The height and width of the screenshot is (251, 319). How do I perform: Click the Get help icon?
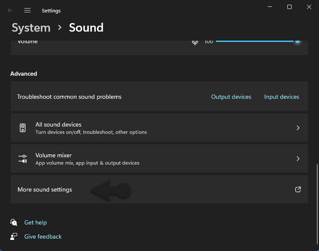coord(15,222)
